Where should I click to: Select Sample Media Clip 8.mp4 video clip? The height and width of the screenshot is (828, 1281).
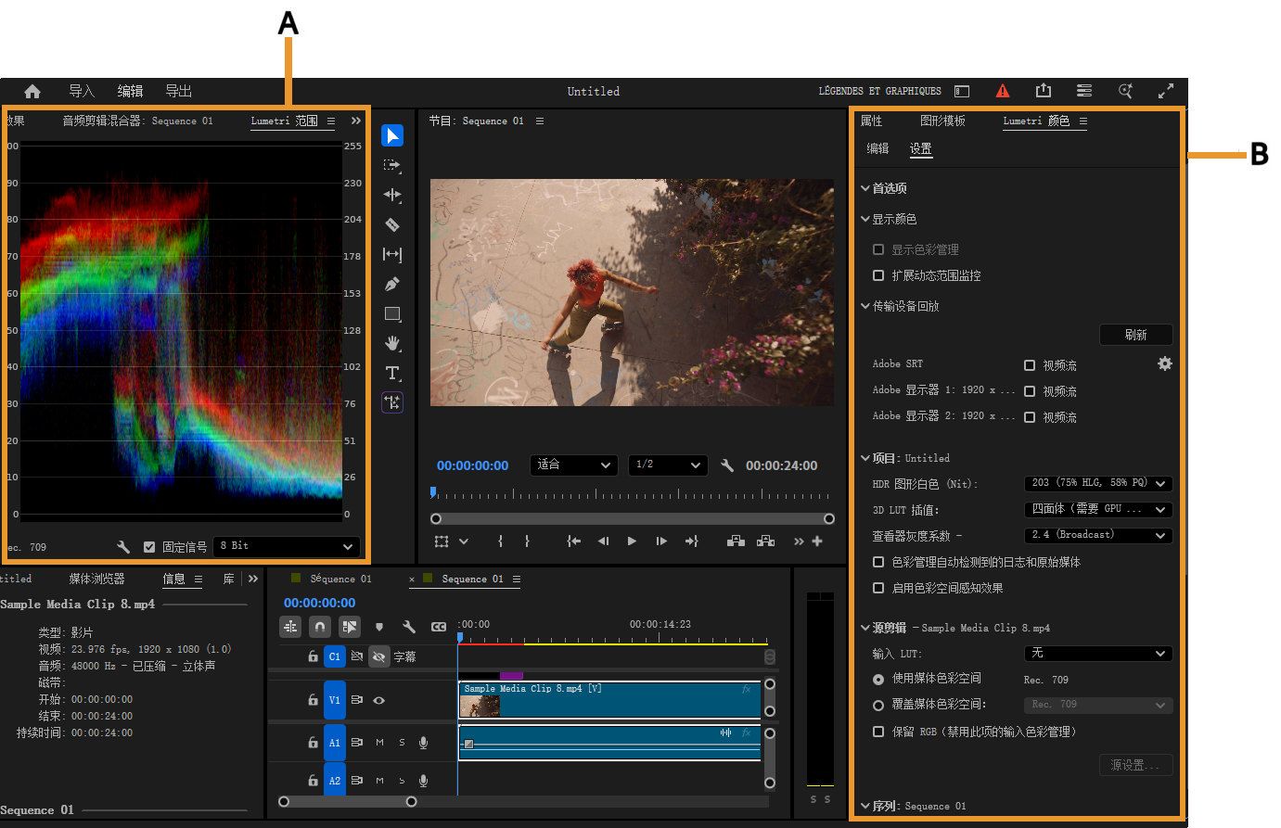pyautogui.click(x=609, y=702)
